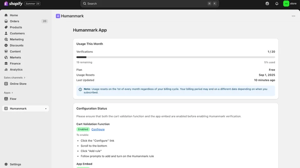The image size is (300, 168).
Task: Click the Orders inbox icon
Action: [x=6, y=21]
